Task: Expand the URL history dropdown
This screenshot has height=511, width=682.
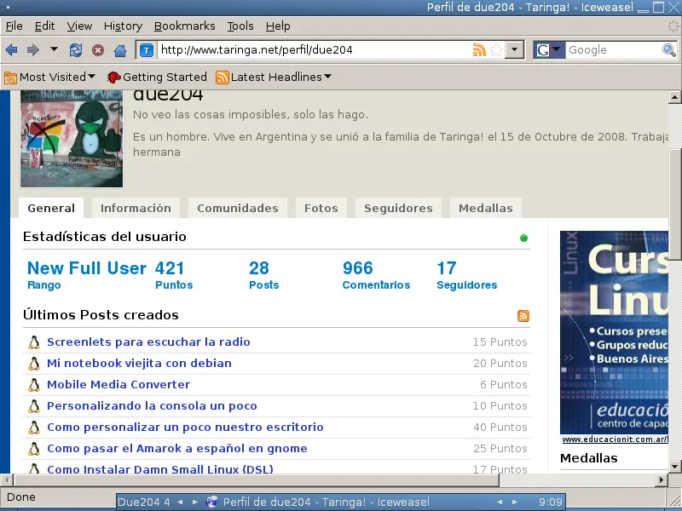Action: [x=515, y=50]
